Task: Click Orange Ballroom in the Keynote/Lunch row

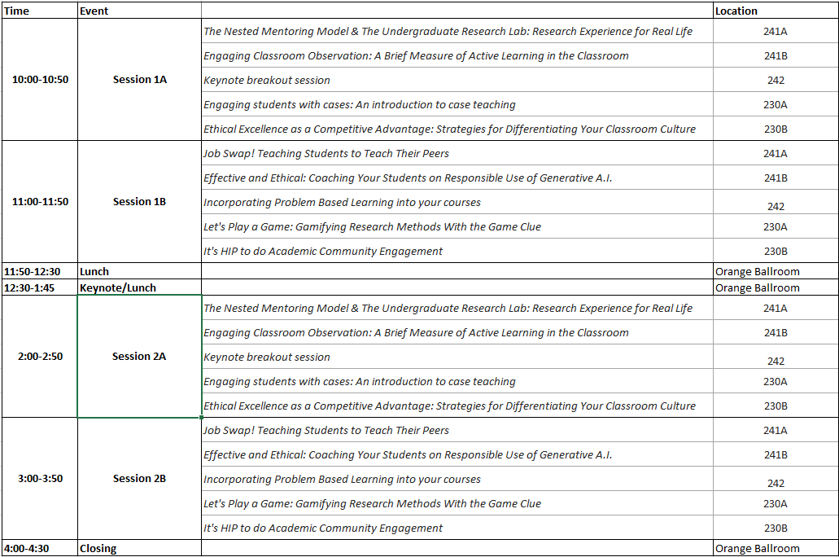Action: (x=757, y=287)
